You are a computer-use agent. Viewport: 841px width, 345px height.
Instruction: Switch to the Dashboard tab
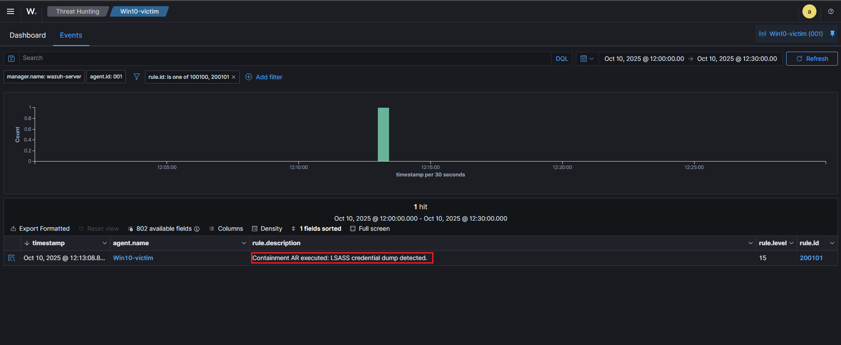(x=28, y=35)
